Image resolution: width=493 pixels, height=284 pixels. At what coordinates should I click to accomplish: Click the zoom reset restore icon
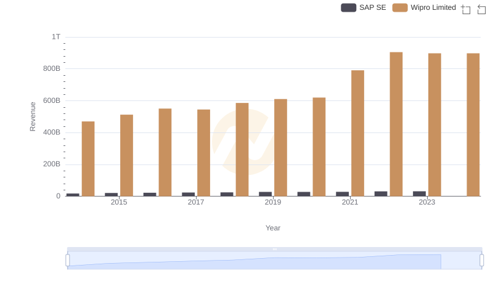coord(481,9)
